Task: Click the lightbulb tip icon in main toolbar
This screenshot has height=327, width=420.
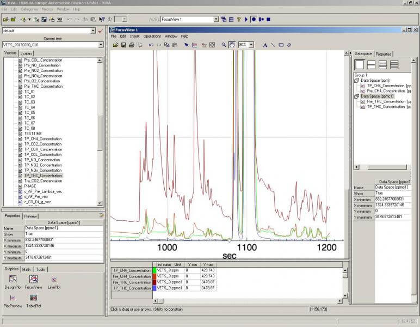Action: (239, 19)
